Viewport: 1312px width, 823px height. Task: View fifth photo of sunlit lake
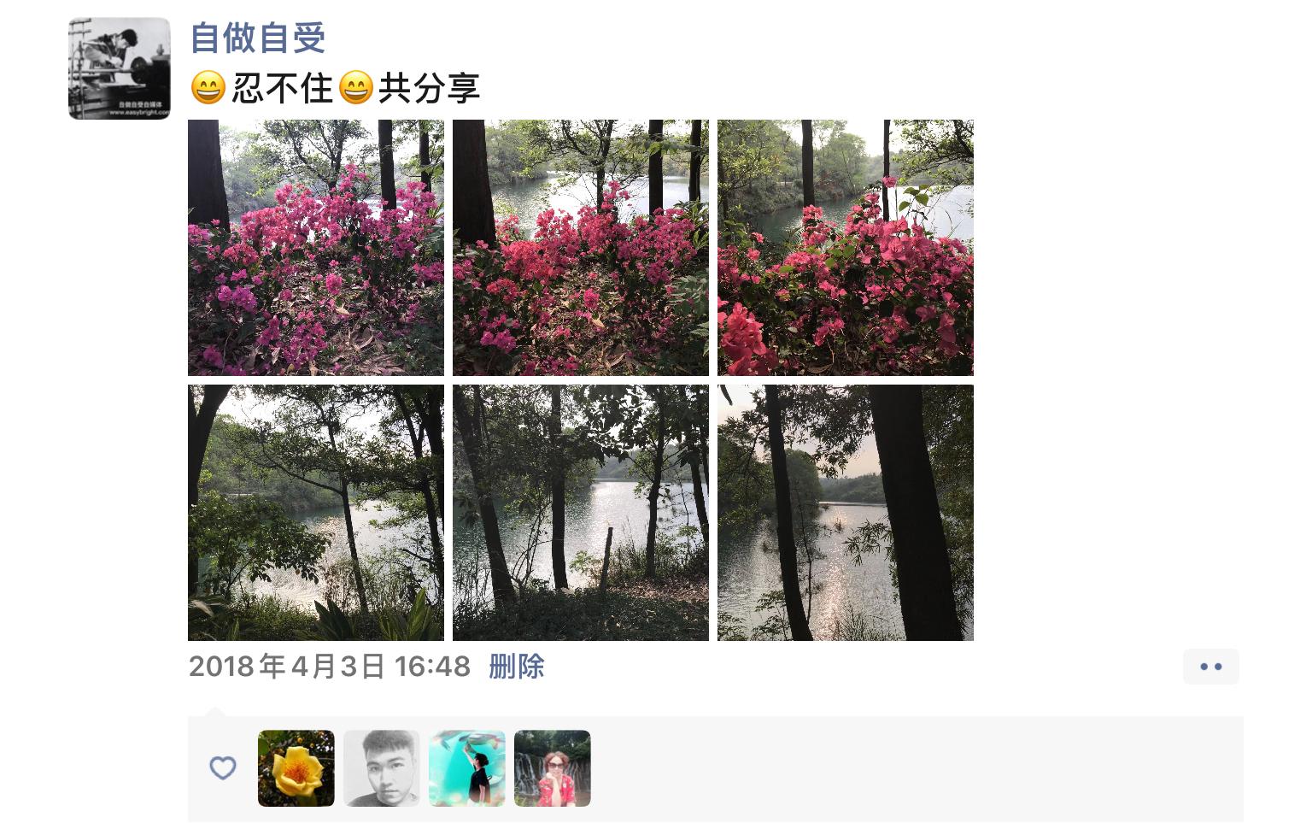tap(581, 513)
